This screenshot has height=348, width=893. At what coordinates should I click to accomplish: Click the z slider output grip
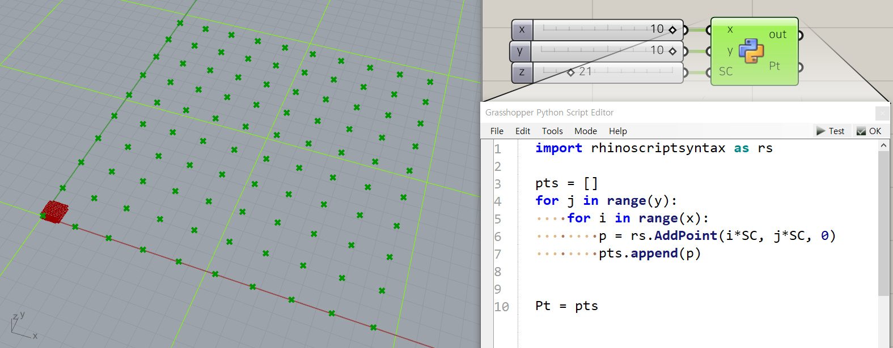pos(685,72)
